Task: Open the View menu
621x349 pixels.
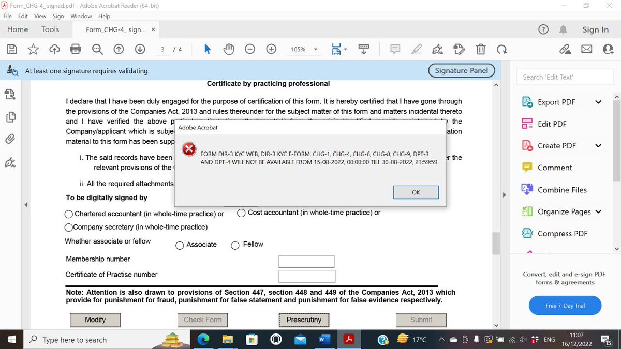Action: (40, 16)
